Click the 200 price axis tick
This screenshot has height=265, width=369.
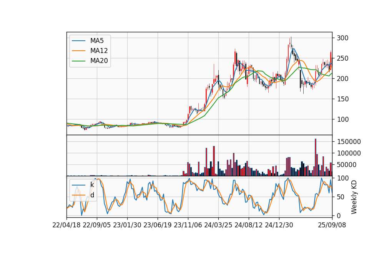(342, 78)
